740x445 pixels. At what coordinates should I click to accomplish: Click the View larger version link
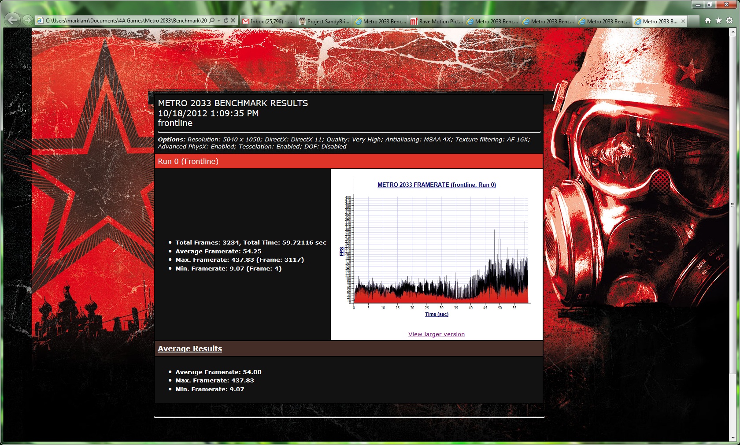(436, 334)
